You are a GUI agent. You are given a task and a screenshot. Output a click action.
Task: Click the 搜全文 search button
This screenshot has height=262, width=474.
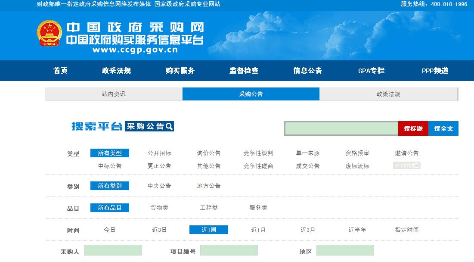(x=443, y=128)
